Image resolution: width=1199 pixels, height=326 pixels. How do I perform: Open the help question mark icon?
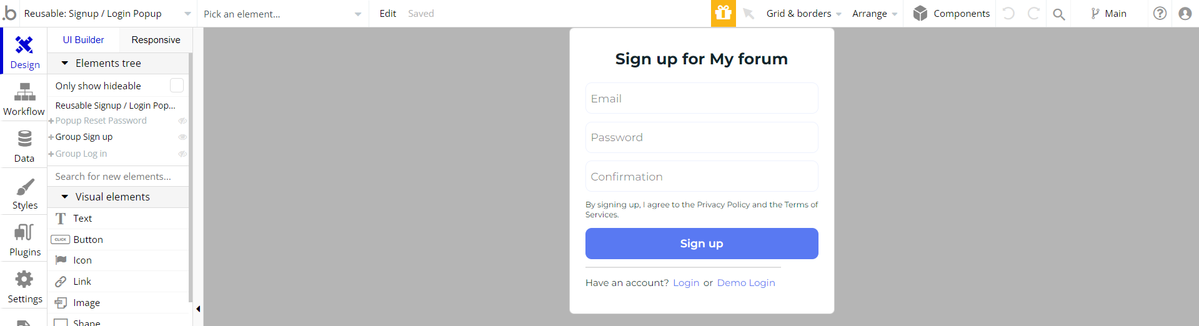coord(1160,13)
